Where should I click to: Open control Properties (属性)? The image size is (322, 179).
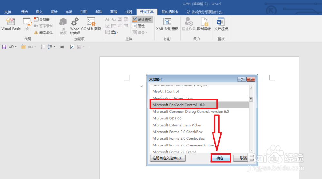click(139, 26)
